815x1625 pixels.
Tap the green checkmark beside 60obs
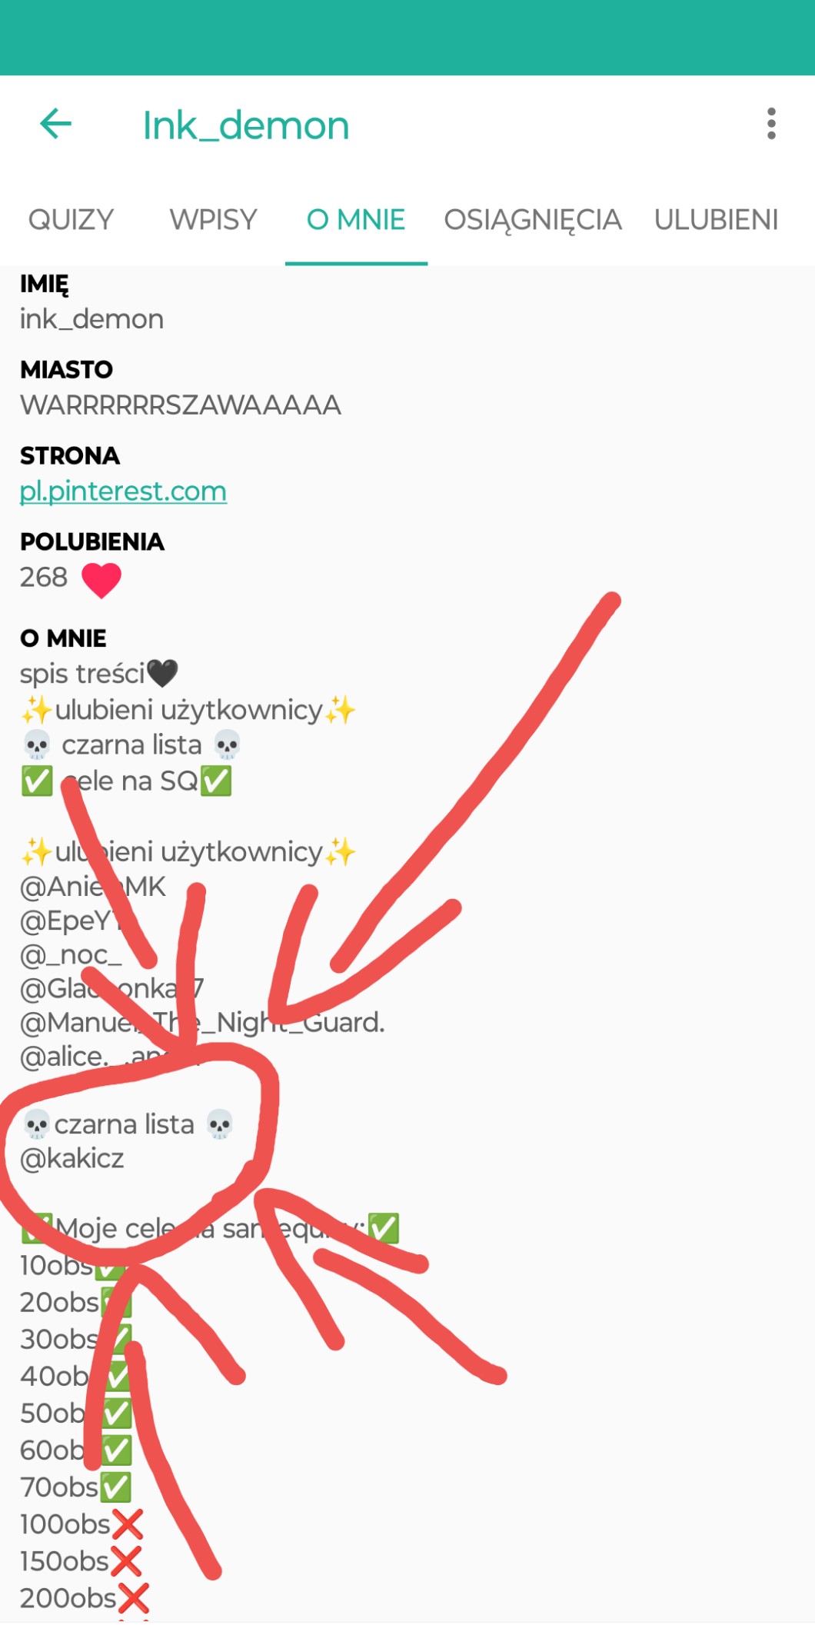(116, 1450)
